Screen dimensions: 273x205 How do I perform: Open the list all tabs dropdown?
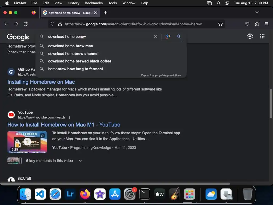pos(257,13)
